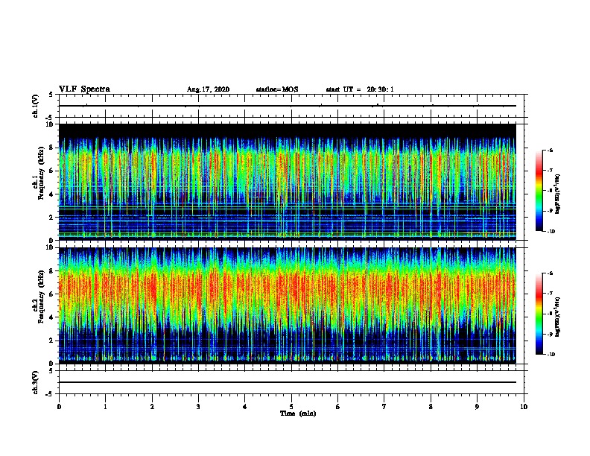Click the "4" tick on ch.2 frequency axis
The width and height of the screenshot is (590, 456).
click(52, 317)
